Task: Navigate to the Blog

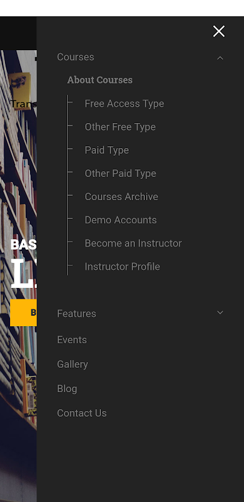Action: click(x=67, y=388)
